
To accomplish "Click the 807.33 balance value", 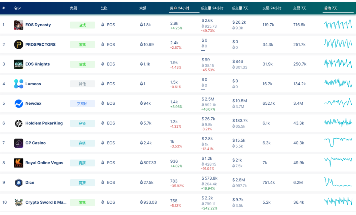I will pyautogui.click(x=148, y=163).
